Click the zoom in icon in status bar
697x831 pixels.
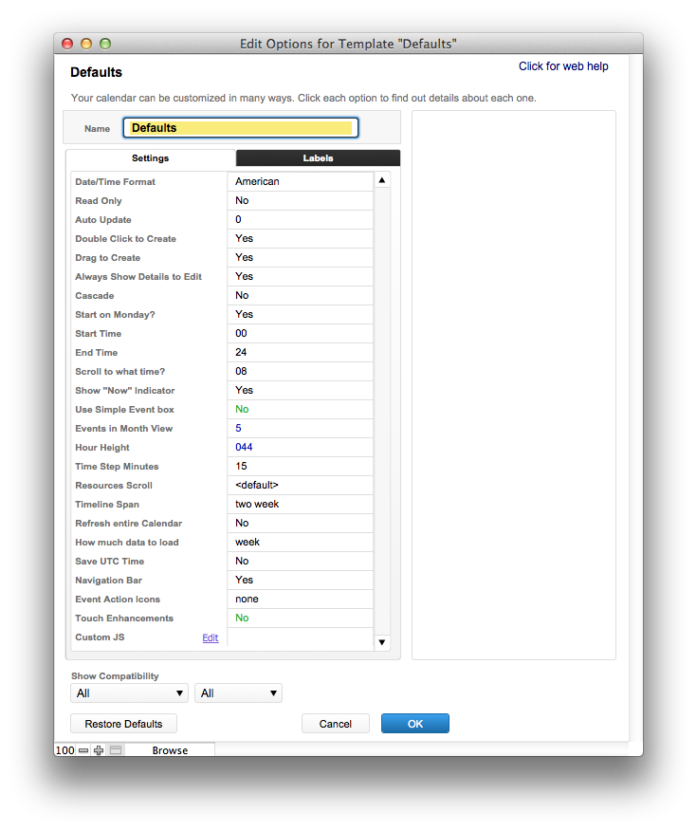point(99,750)
